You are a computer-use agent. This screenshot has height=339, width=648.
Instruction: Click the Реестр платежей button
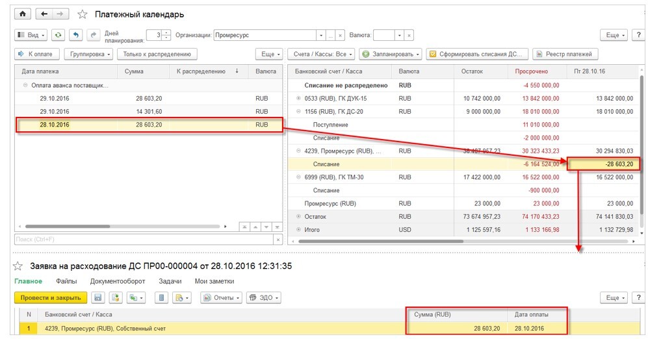coord(565,54)
